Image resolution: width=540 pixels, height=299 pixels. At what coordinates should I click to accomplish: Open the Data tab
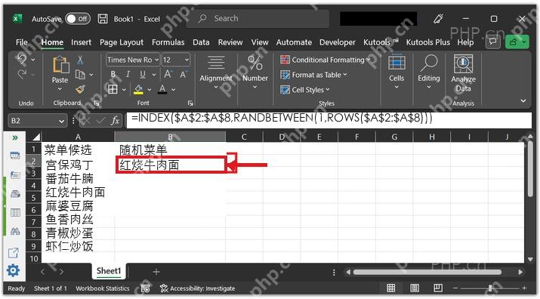[201, 42]
